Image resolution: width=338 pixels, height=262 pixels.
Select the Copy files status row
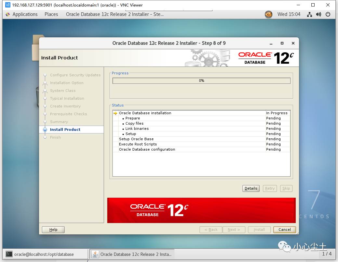coord(201,123)
